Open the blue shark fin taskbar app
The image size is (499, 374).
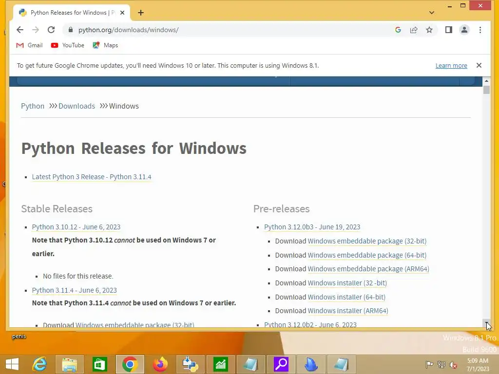click(x=311, y=364)
